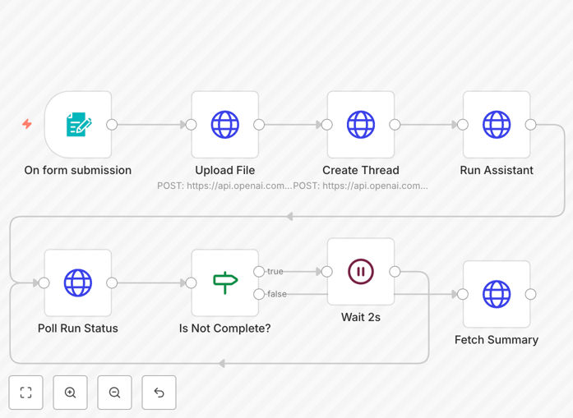The image size is (573, 418).
Task: Click the "Poll Run Status" node label
Action: [x=78, y=328]
